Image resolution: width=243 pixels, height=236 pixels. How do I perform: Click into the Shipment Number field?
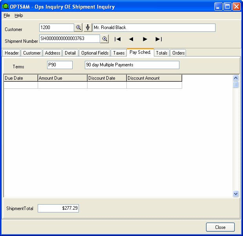(69, 38)
